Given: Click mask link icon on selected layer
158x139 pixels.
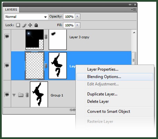Looking at the screenshot, I should point(46,66).
